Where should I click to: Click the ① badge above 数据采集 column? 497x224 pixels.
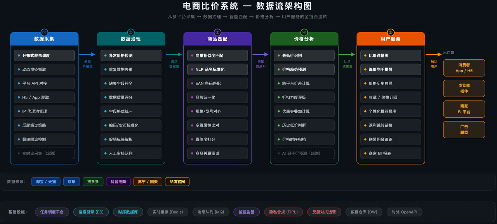pos(44,33)
